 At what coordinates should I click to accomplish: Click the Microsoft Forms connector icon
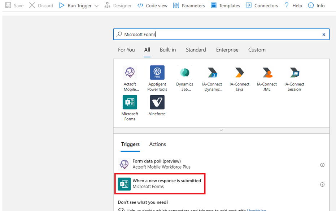point(130,102)
